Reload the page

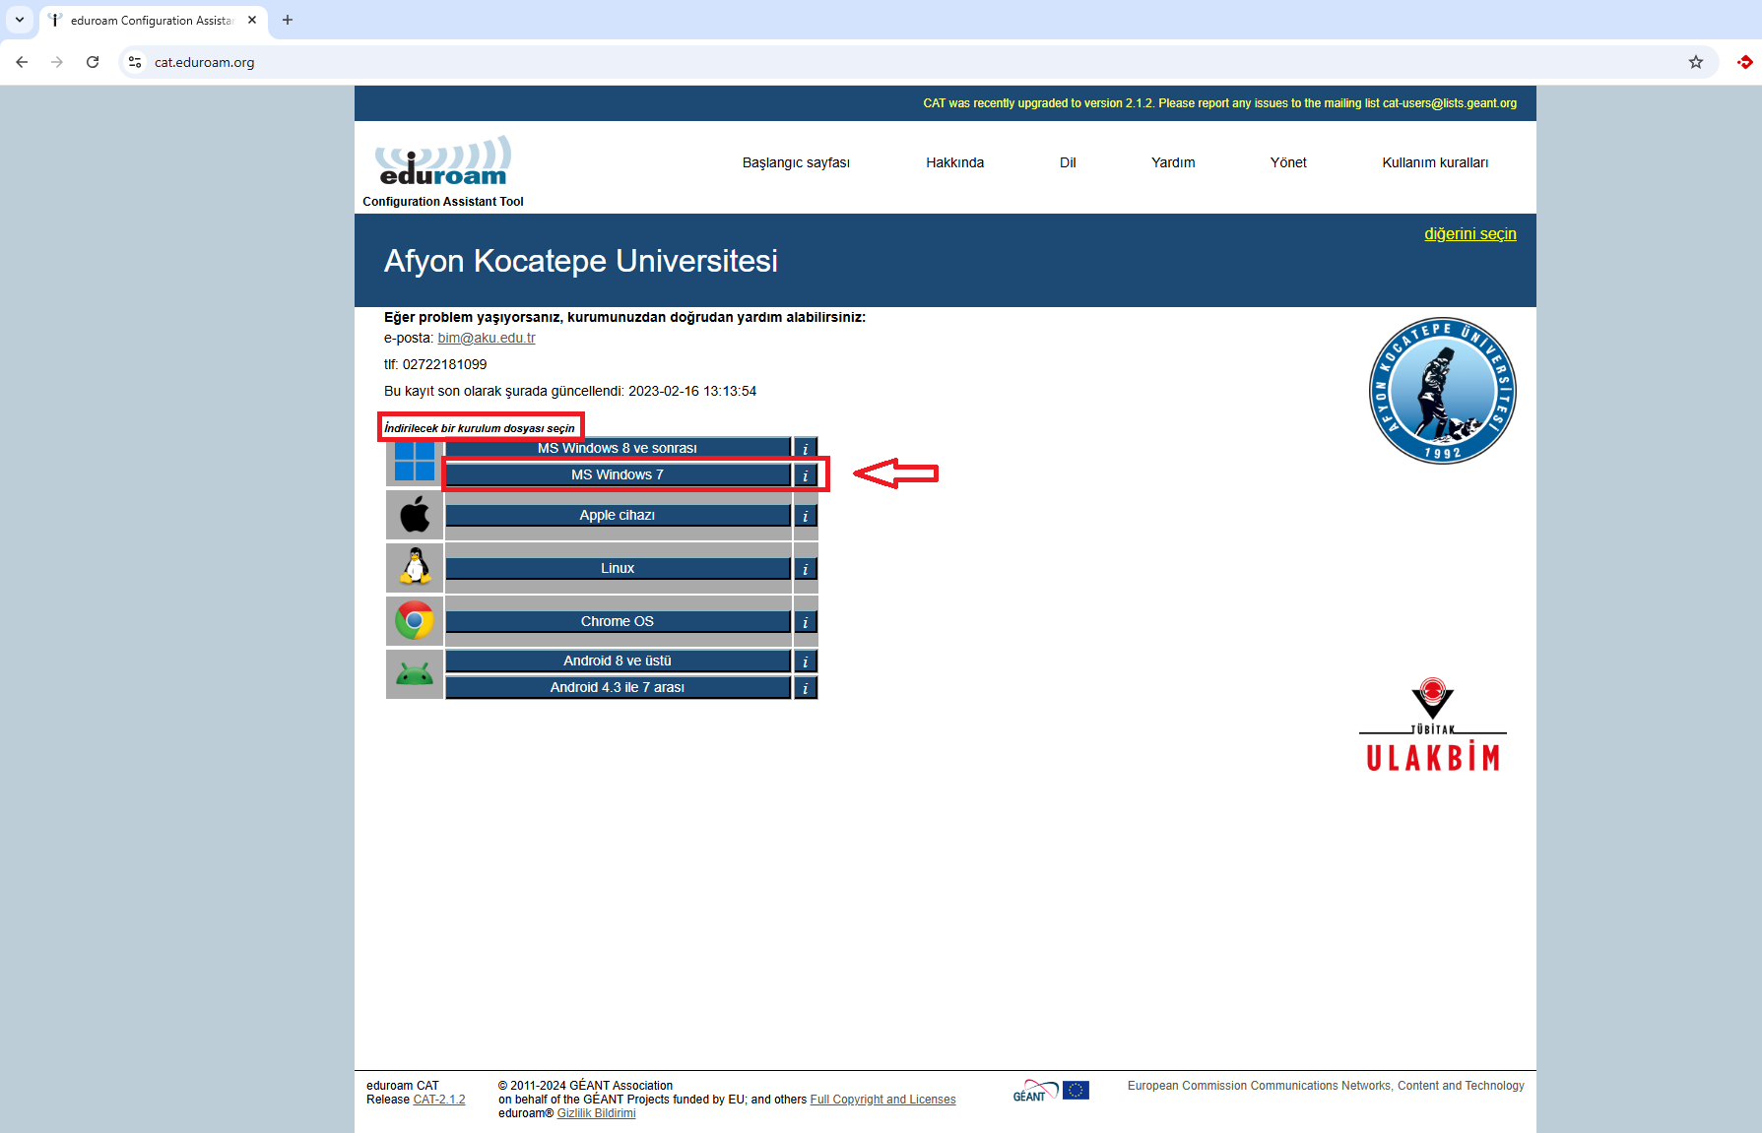tap(93, 62)
